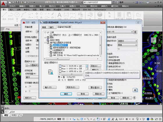163x122 pixels.
Task: Open the 工具(T) menu
Action: [63, 6]
